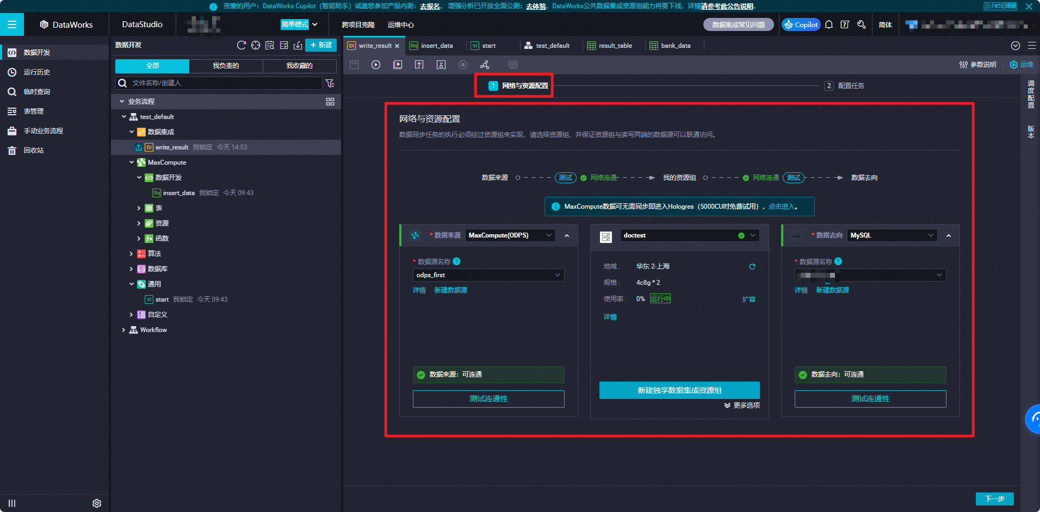Click the unlock/steal lock icon in toolbar
This screenshot has width=1040, height=512.
click(x=441, y=65)
